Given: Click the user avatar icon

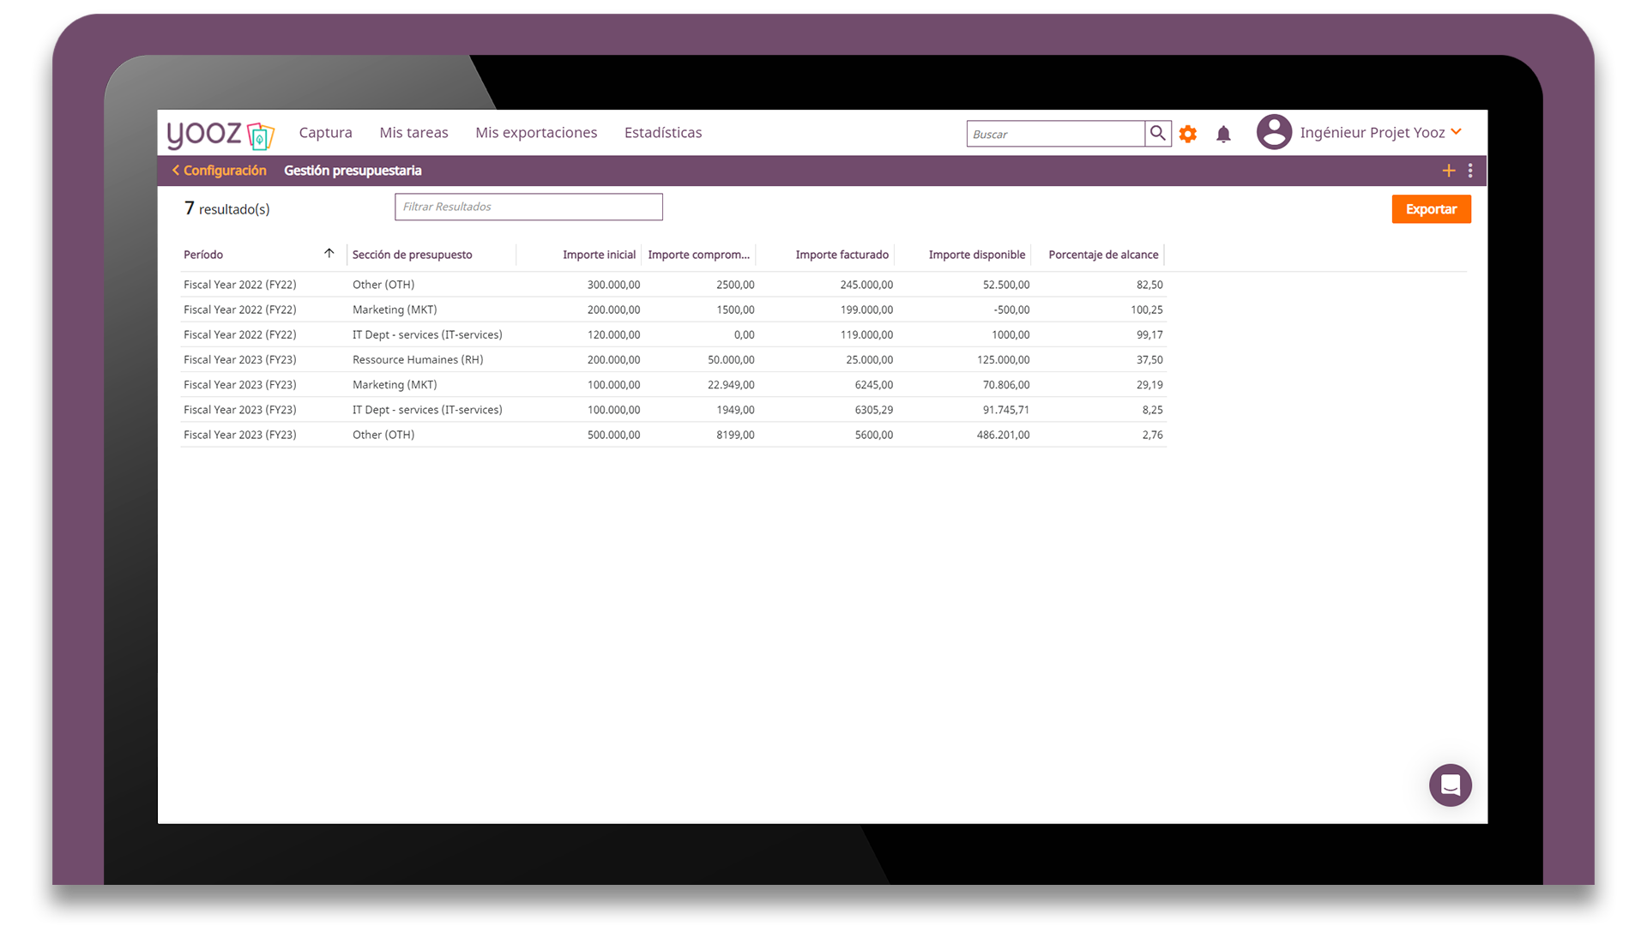Looking at the screenshot, I should point(1274,132).
